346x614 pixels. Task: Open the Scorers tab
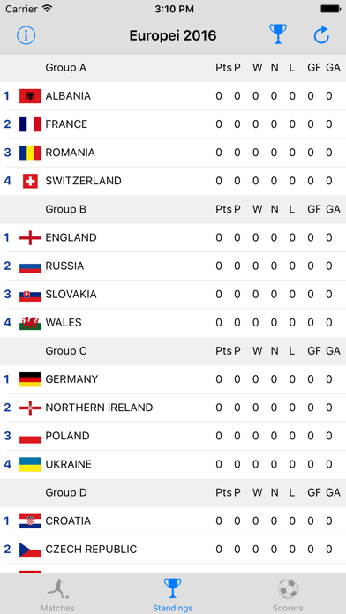pos(288,595)
